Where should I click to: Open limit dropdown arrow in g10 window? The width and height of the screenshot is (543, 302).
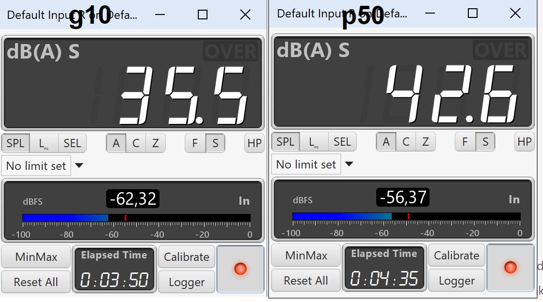pos(79,166)
